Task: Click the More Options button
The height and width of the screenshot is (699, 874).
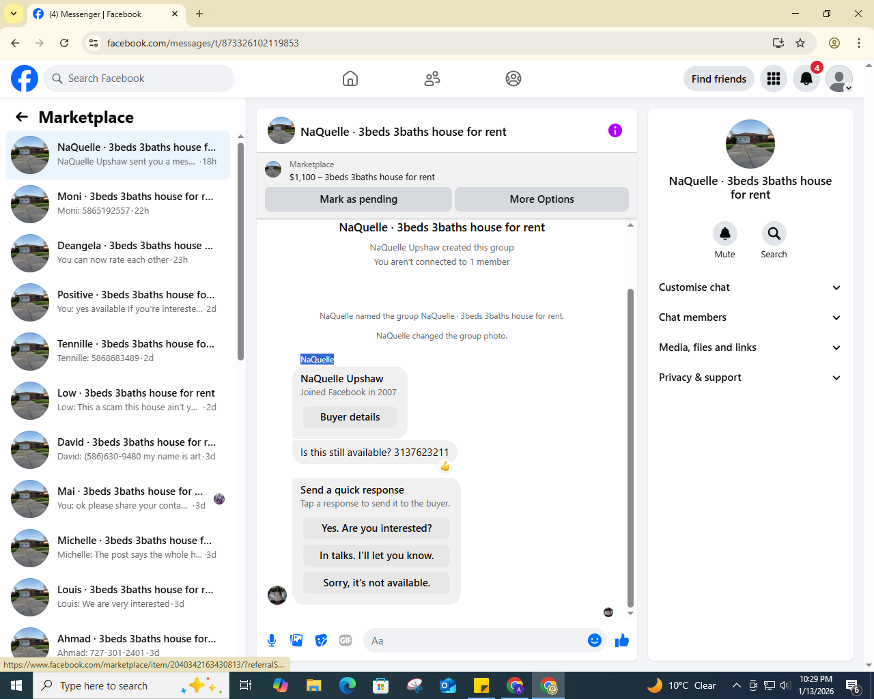Action: coord(542,199)
